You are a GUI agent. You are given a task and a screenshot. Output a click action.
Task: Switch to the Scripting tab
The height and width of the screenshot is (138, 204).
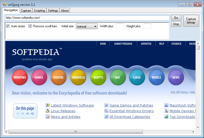pos(39,11)
